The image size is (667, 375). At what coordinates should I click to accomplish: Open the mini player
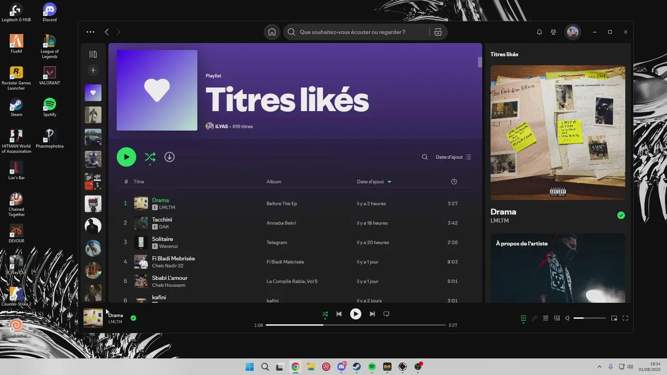tap(614, 318)
